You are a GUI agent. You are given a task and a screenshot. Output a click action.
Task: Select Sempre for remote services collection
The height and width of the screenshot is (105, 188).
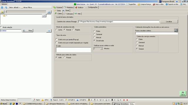(137, 49)
